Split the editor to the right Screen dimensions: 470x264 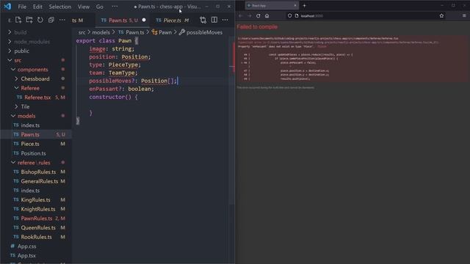(214, 20)
